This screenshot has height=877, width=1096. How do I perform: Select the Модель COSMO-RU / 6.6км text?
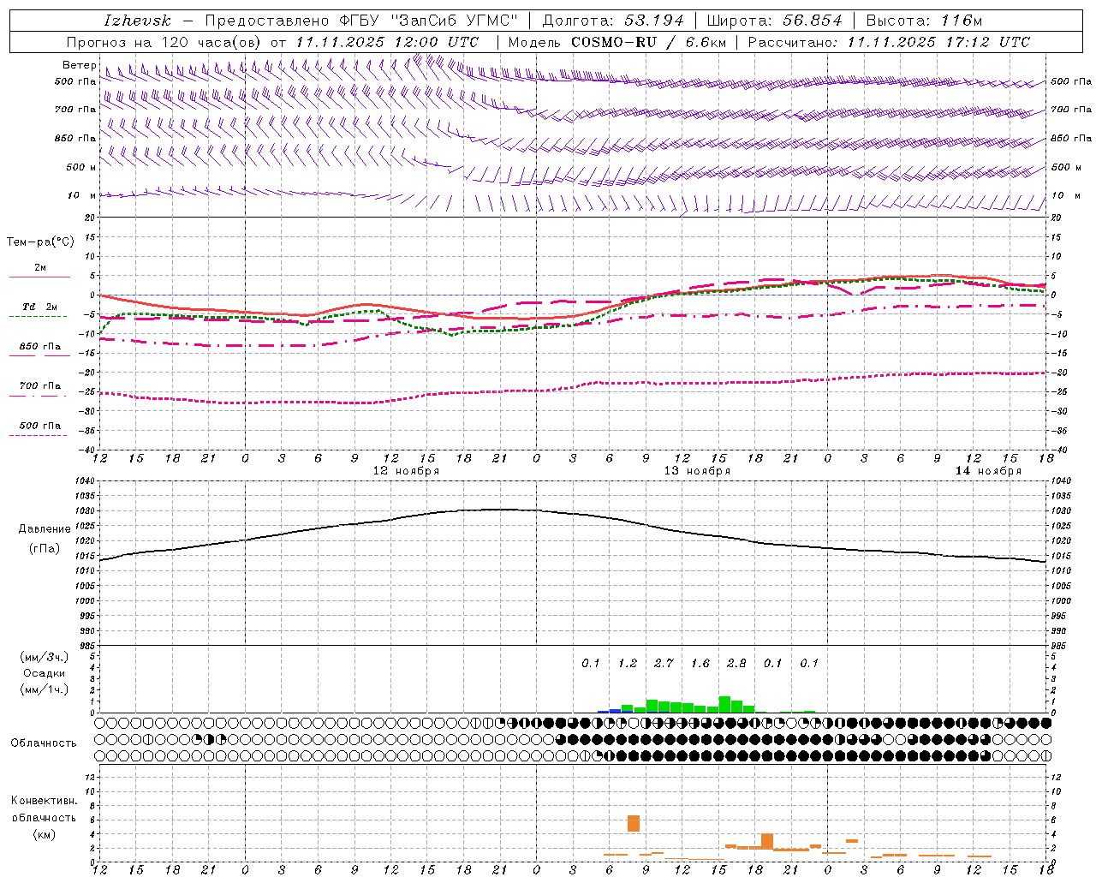[x=616, y=42]
